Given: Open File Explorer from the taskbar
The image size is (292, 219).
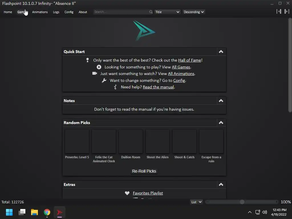Looking at the screenshot, I should click(x=35, y=212).
